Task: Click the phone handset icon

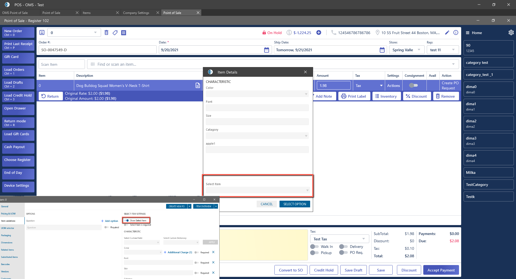Action: 334,32
